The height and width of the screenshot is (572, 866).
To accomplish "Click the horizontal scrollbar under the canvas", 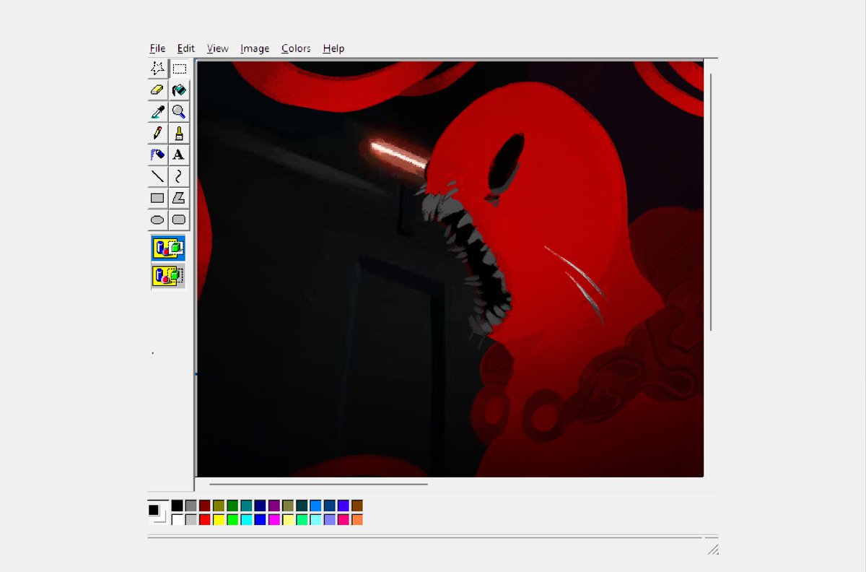I will click(318, 485).
